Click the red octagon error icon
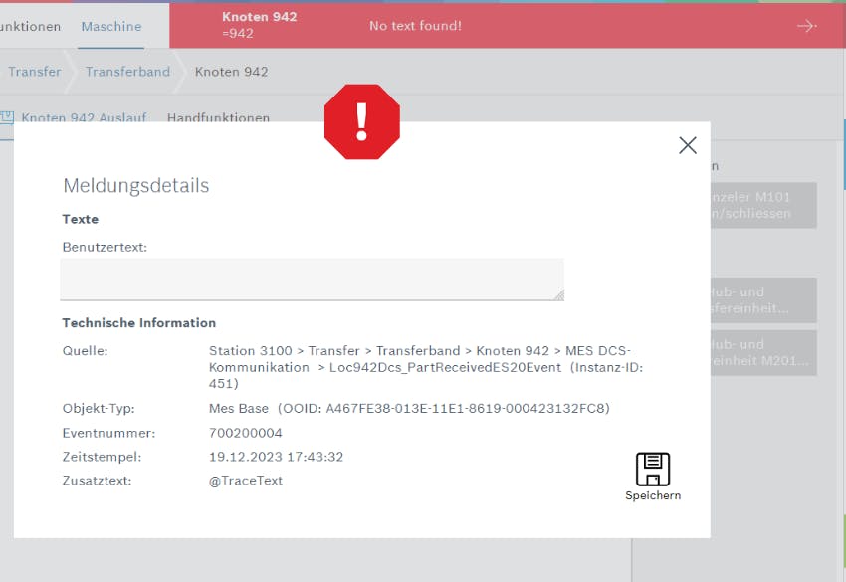This screenshot has height=582, width=846. pyautogui.click(x=362, y=121)
